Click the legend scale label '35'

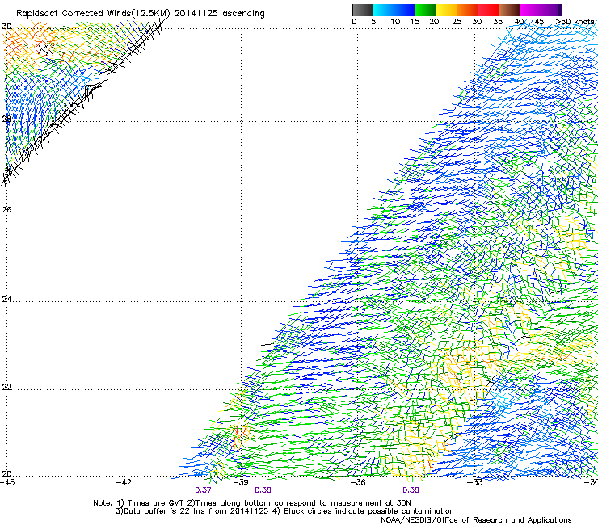click(498, 22)
